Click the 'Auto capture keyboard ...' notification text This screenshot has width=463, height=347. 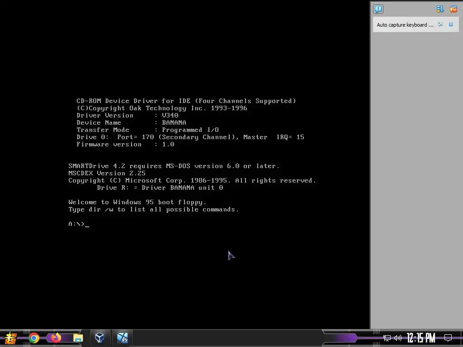(405, 25)
